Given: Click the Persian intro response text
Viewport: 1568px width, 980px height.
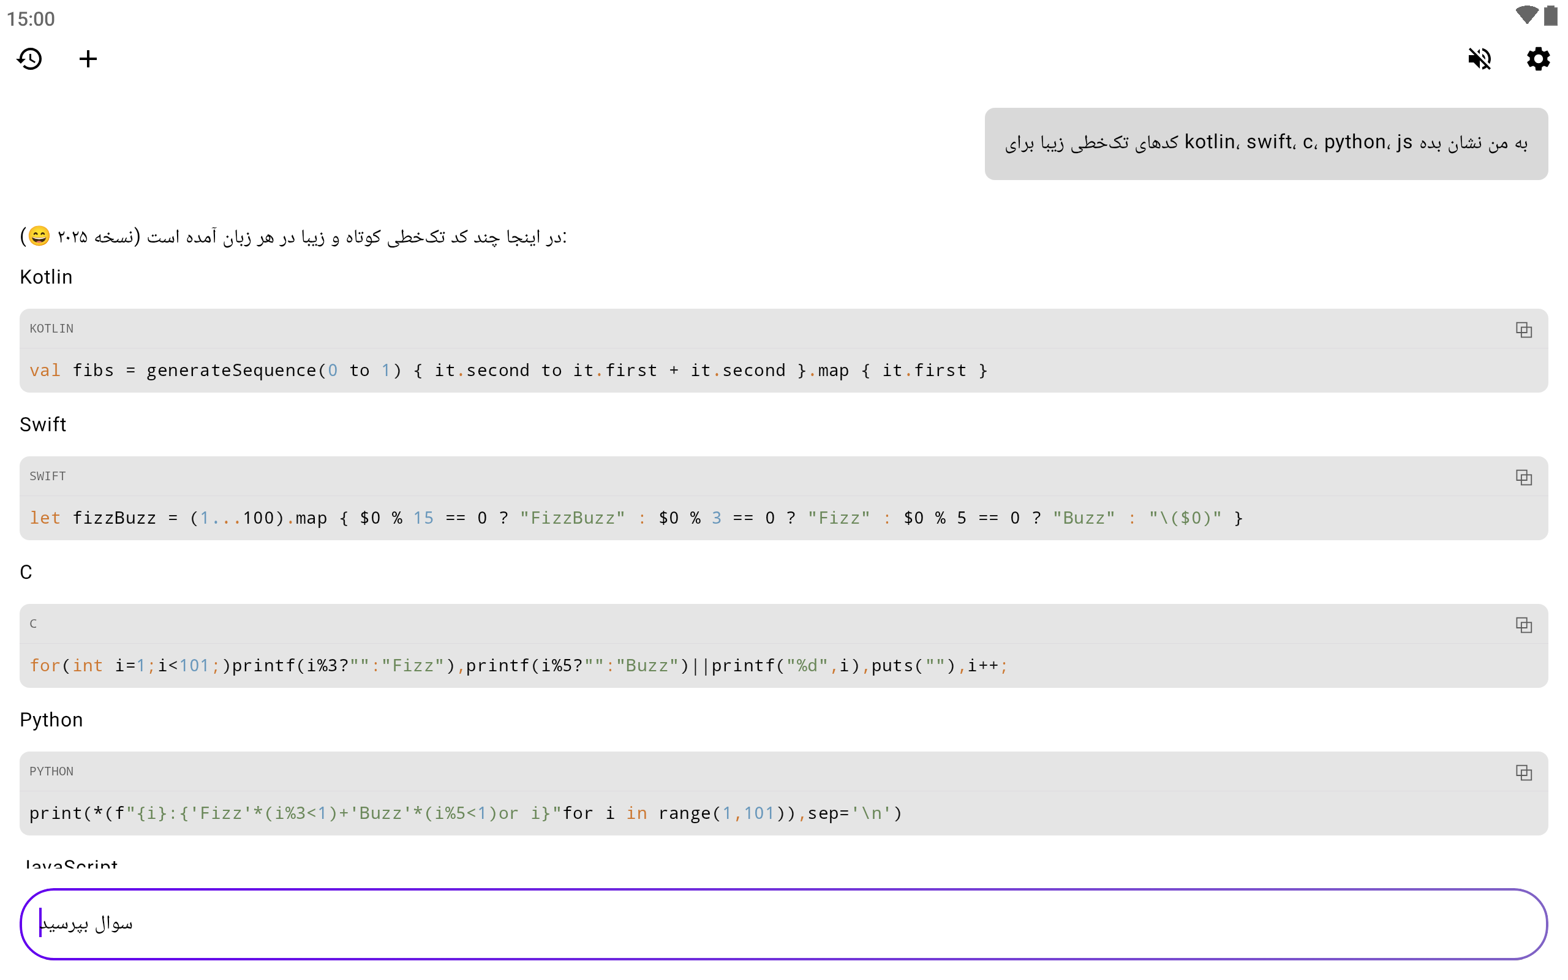Looking at the screenshot, I should coord(293,236).
